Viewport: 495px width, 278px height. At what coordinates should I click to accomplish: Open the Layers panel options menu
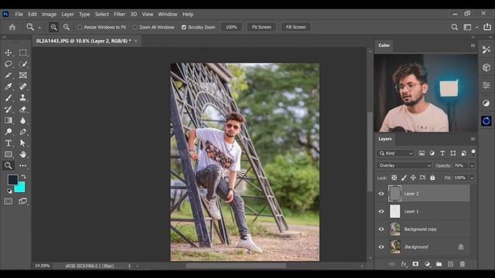(473, 139)
